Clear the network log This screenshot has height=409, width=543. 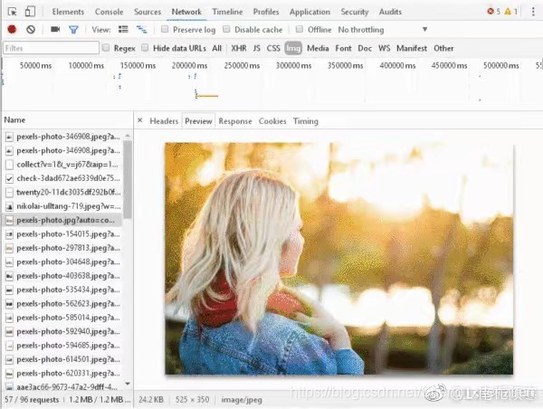pos(31,30)
